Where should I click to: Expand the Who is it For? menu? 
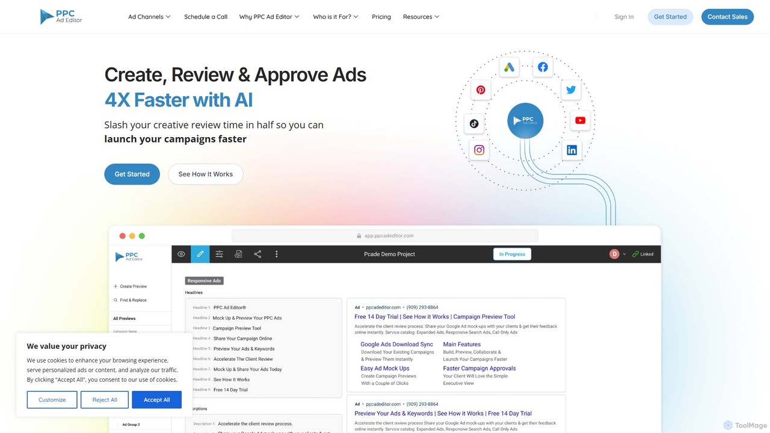point(336,17)
